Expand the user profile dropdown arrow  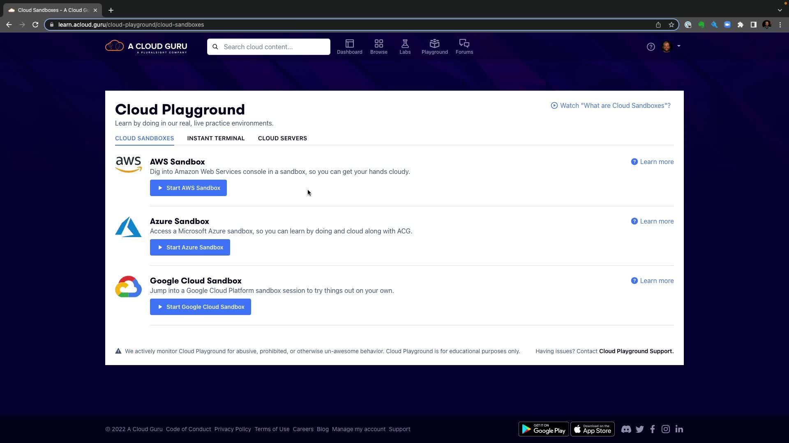[x=679, y=46]
